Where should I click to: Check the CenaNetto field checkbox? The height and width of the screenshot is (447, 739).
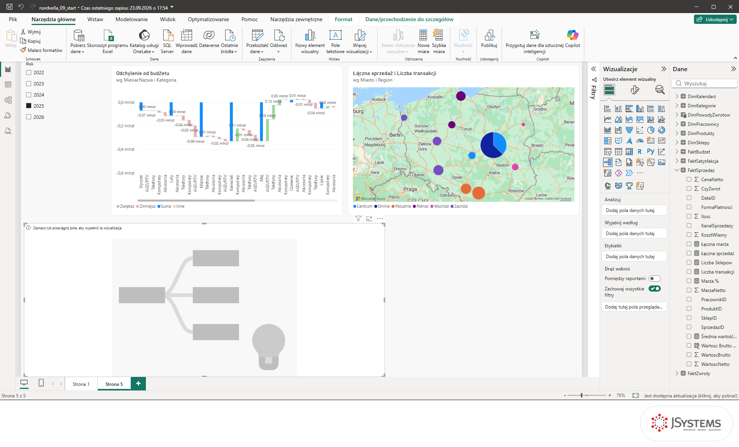click(x=689, y=179)
